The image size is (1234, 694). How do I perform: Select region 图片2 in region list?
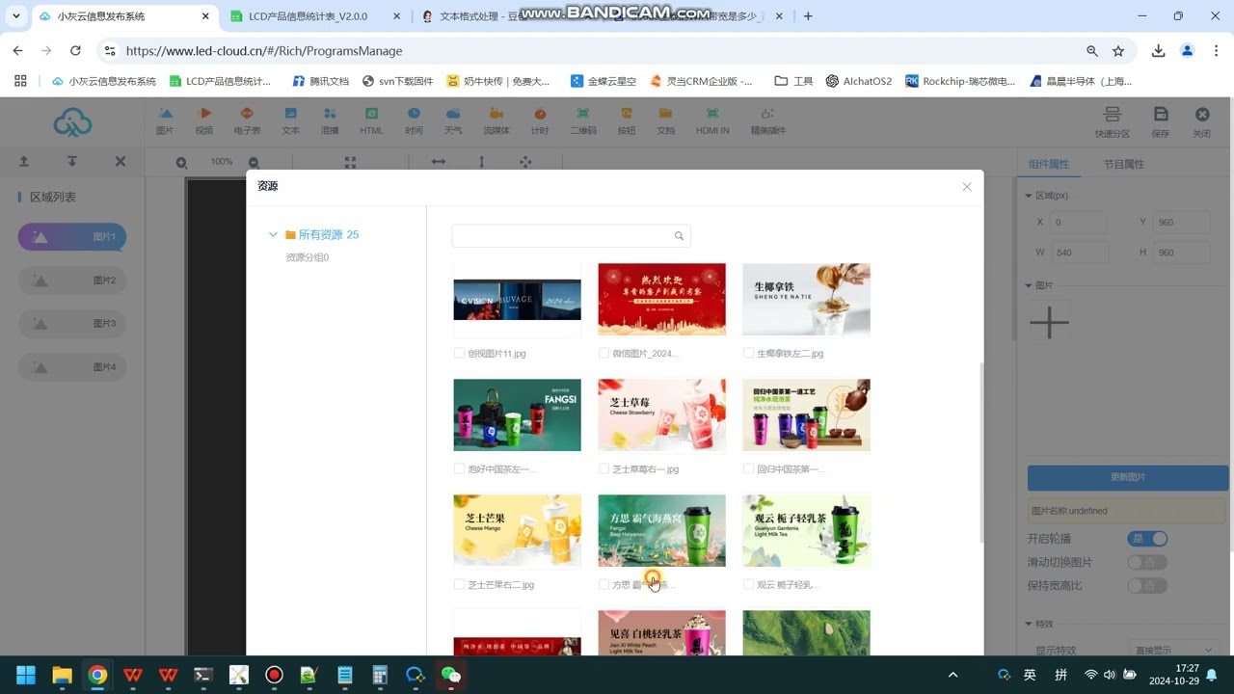tap(72, 280)
